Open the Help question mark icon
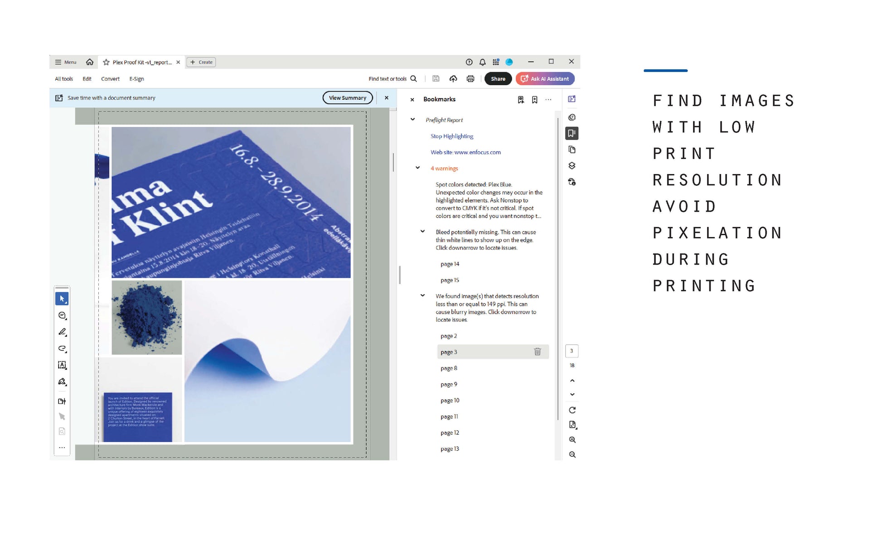Image resolution: width=882 pixels, height=551 pixels. click(x=469, y=62)
